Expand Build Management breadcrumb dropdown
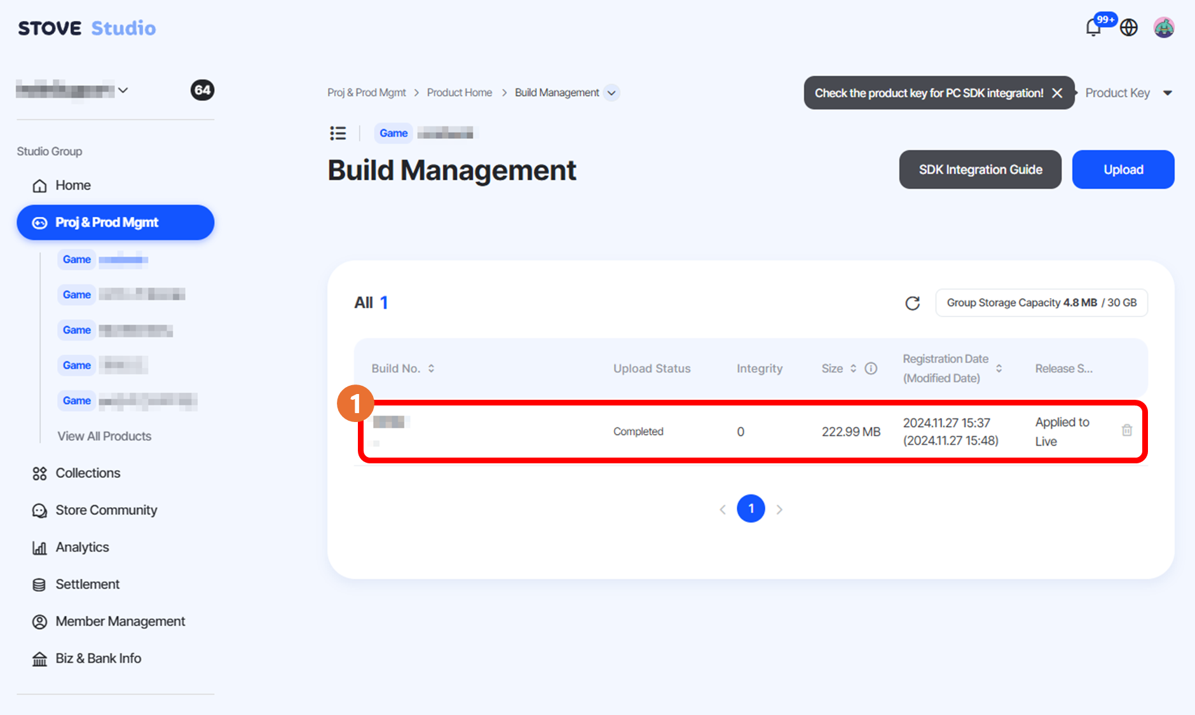1195x715 pixels. coord(611,93)
